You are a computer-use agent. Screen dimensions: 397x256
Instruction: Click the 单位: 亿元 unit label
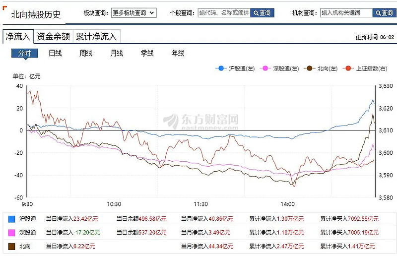click(x=27, y=76)
